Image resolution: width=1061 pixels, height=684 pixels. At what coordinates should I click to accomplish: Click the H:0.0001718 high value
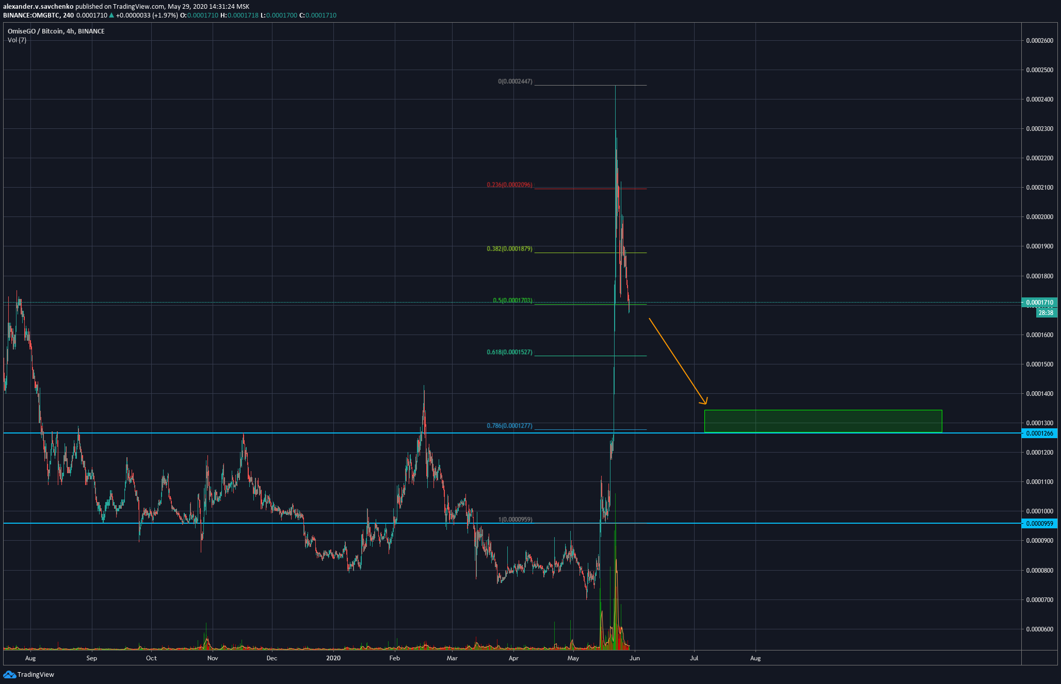[x=239, y=15]
